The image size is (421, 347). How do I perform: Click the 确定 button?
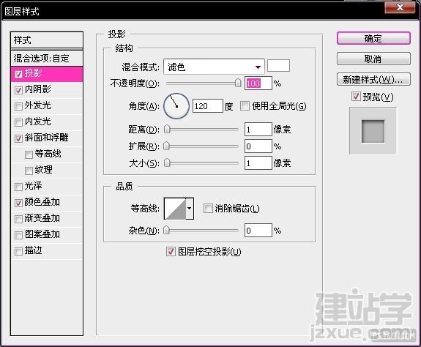[x=373, y=38]
